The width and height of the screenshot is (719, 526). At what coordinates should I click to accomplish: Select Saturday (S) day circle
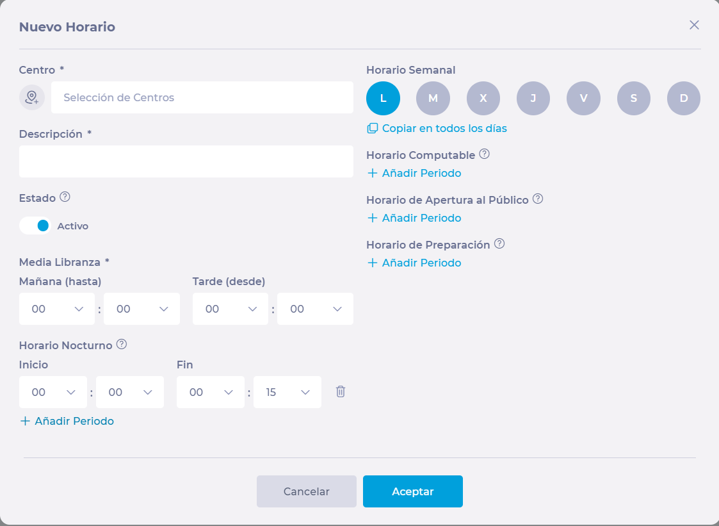(634, 98)
